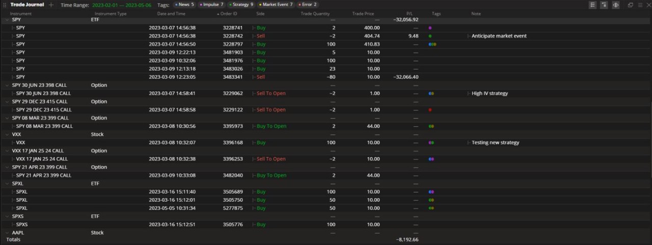Detach panel using the overlapping windows icon
652x245 pixels.
pyautogui.click(x=630, y=5)
